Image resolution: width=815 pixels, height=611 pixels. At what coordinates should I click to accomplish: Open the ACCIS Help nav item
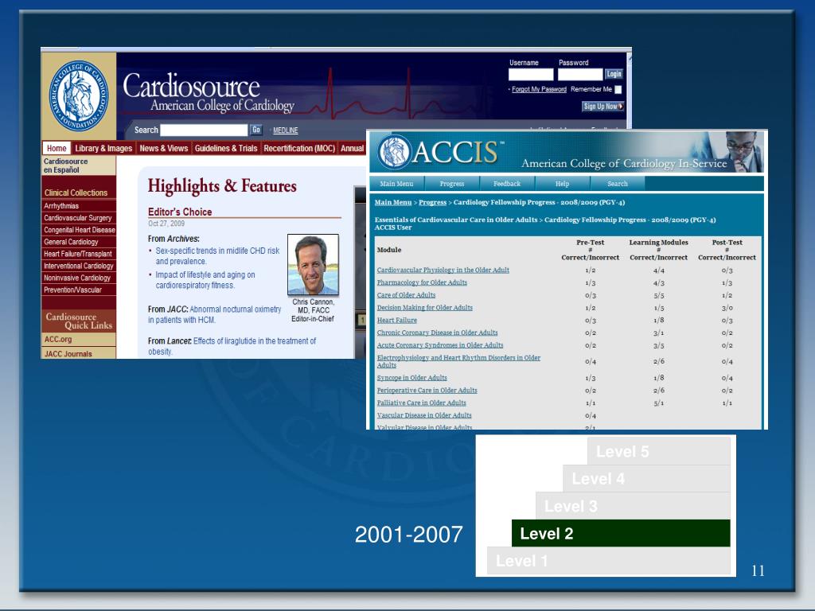point(563,184)
